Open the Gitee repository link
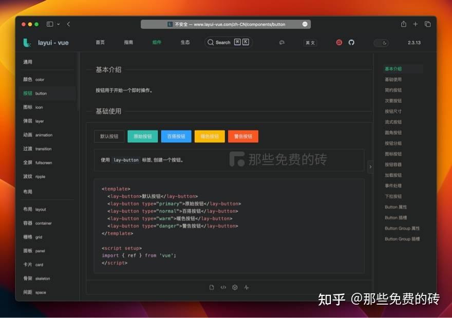This screenshot has height=318, width=452. 338,43
